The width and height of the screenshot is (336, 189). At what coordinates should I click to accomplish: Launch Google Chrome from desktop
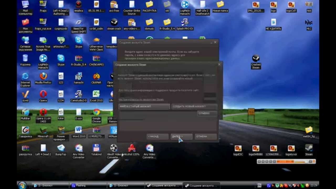click(x=96, y=115)
